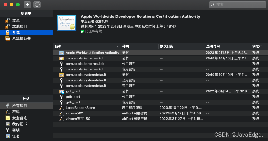
Task: Click ziroom502 AirPort网络密码 type cell
Action: [134, 113]
